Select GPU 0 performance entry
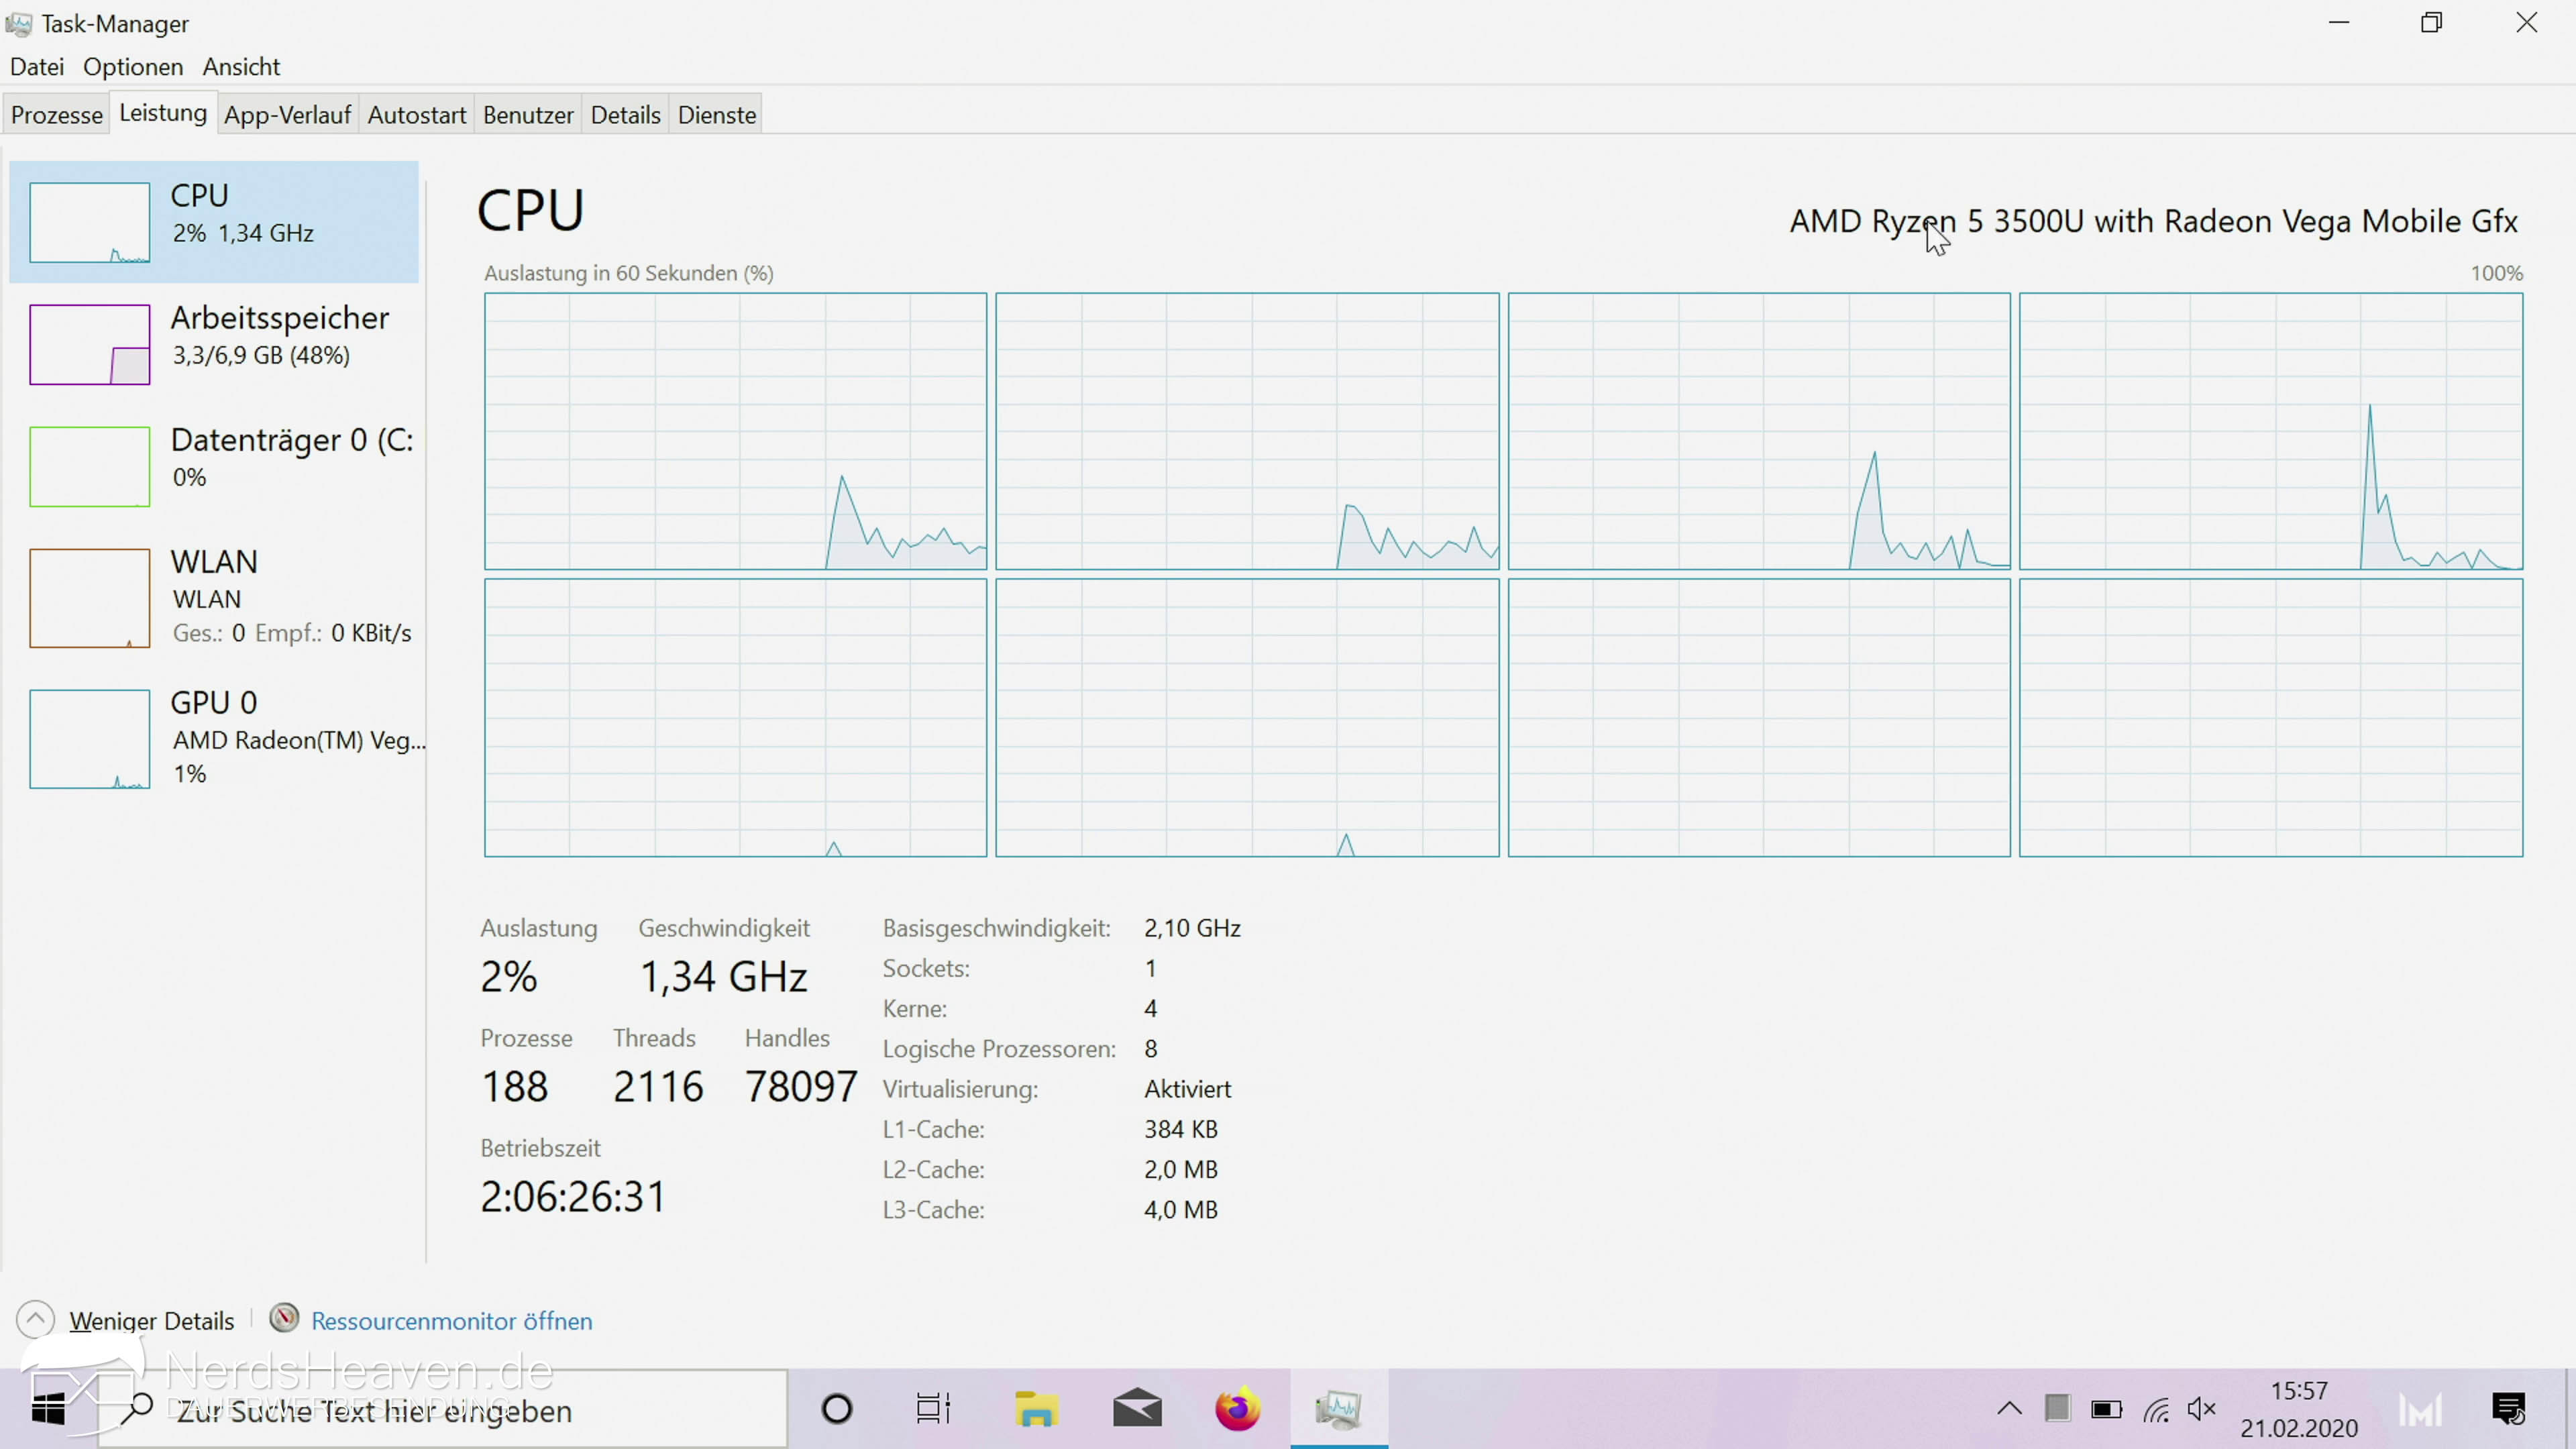The height and width of the screenshot is (1449, 2576). [x=214, y=738]
